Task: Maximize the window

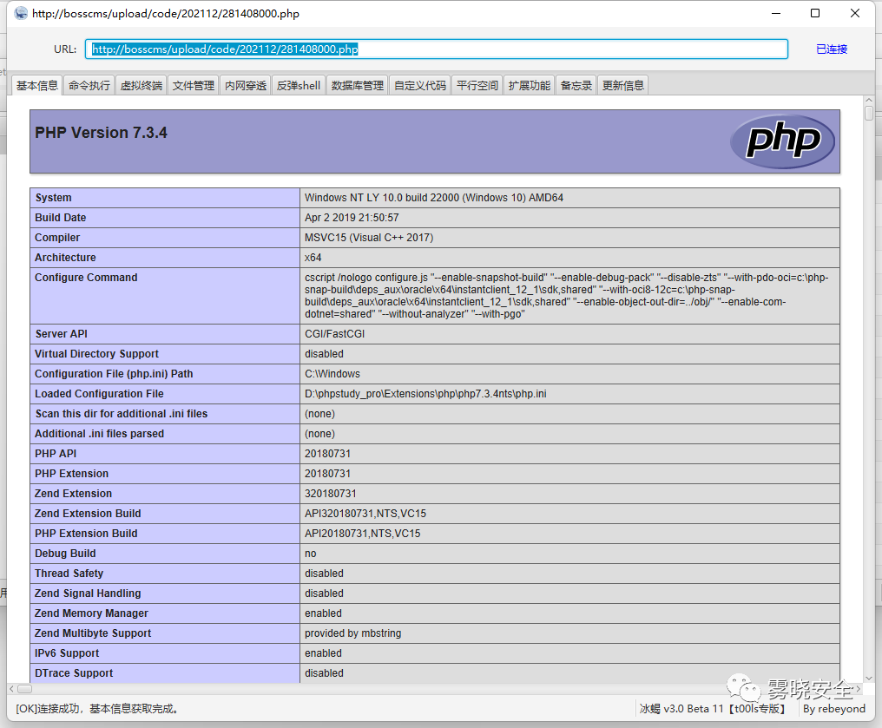Action: (x=815, y=13)
